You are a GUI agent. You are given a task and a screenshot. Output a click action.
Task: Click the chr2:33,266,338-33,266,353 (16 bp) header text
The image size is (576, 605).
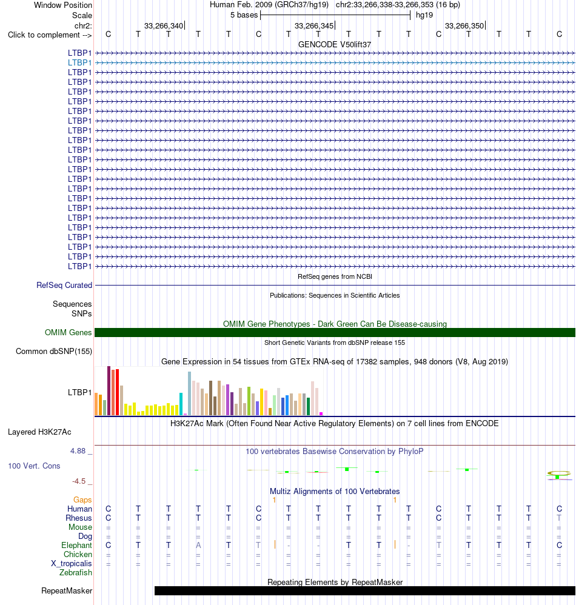tap(398, 5)
